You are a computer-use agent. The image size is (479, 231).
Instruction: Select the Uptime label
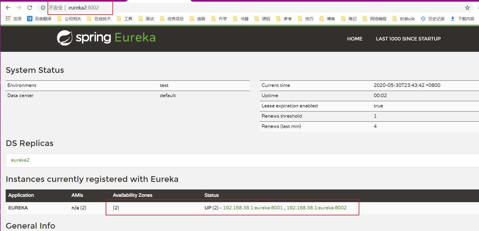pos(270,96)
